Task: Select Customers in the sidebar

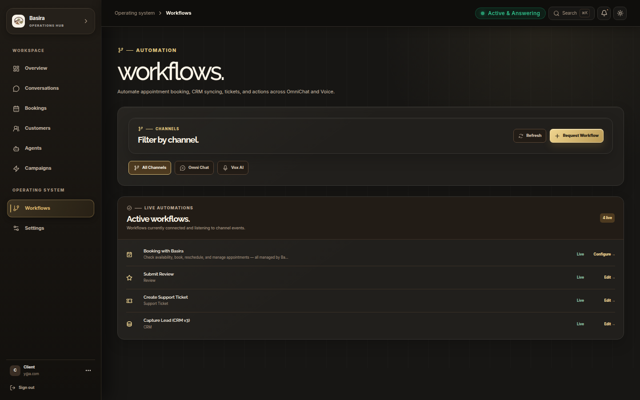Action: click(51, 128)
